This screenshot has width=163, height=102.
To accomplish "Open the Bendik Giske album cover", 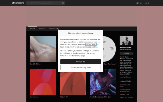I will pyautogui.click(x=43, y=49).
